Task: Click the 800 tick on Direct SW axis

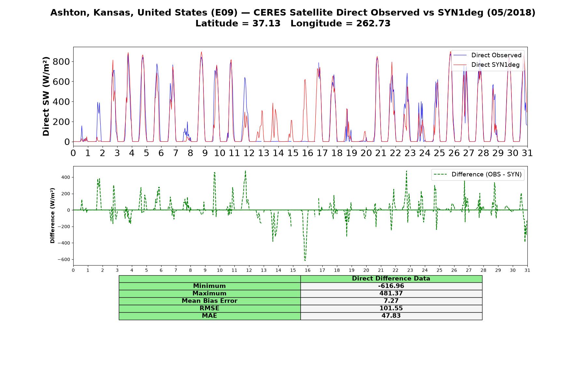Action: click(x=62, y=61)
